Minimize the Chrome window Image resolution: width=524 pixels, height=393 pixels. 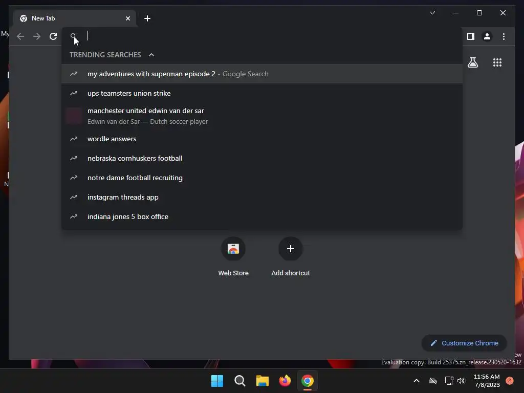pos(456,13)
